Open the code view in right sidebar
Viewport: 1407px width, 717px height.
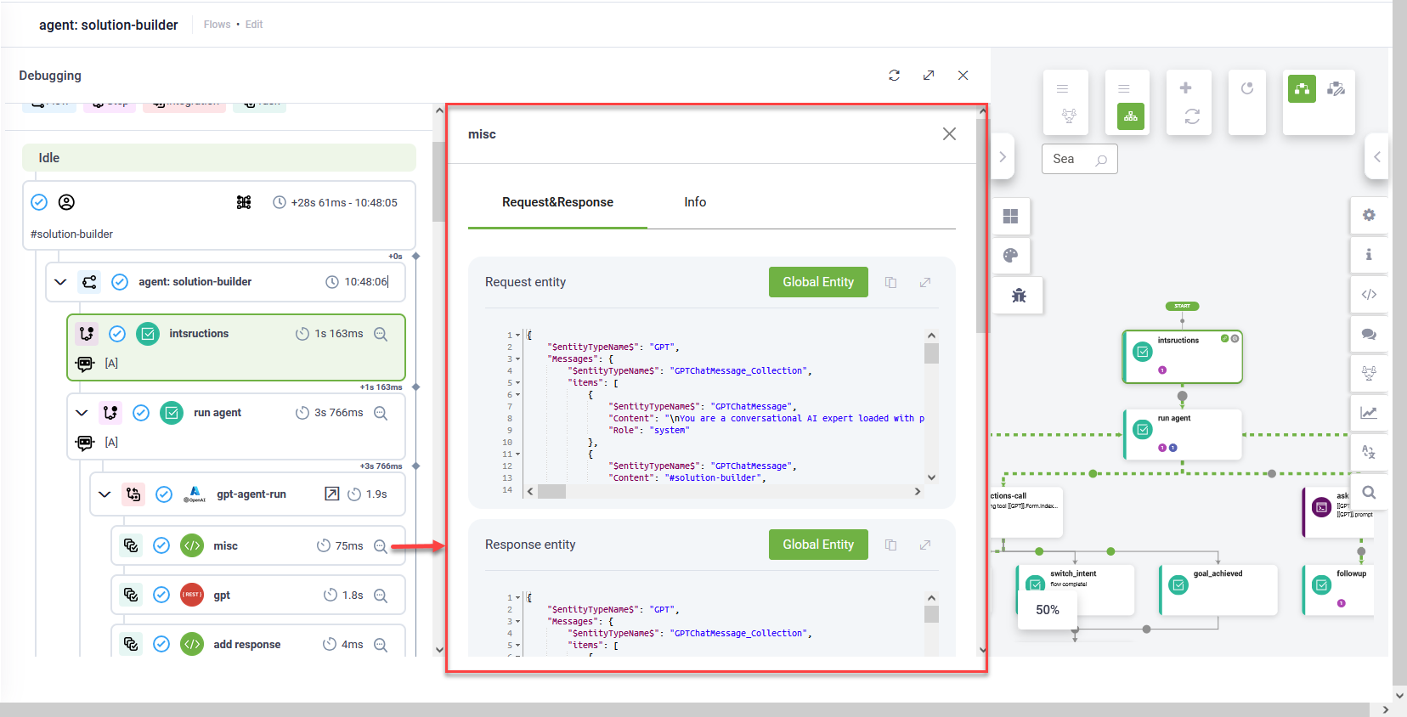coord(1369,295)
